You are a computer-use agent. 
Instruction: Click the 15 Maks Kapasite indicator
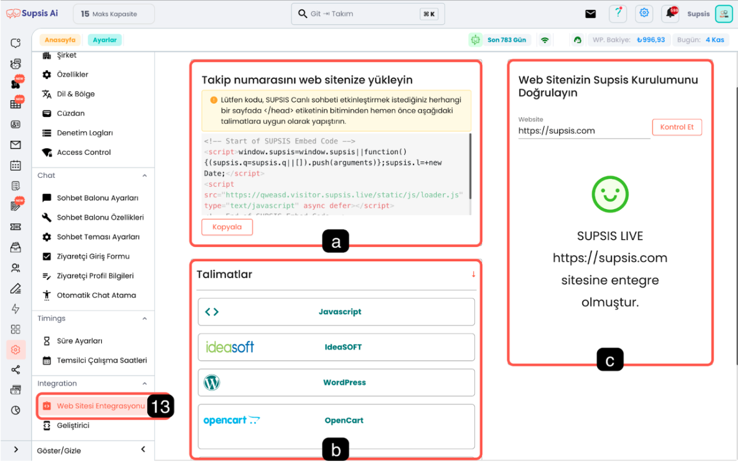[x=114, y=14]
